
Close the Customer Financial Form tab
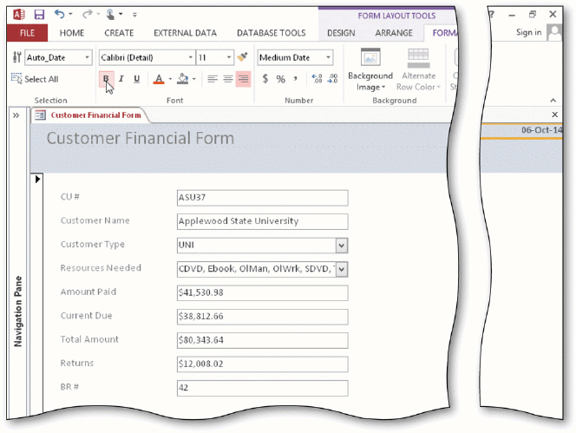click(554, 115)
